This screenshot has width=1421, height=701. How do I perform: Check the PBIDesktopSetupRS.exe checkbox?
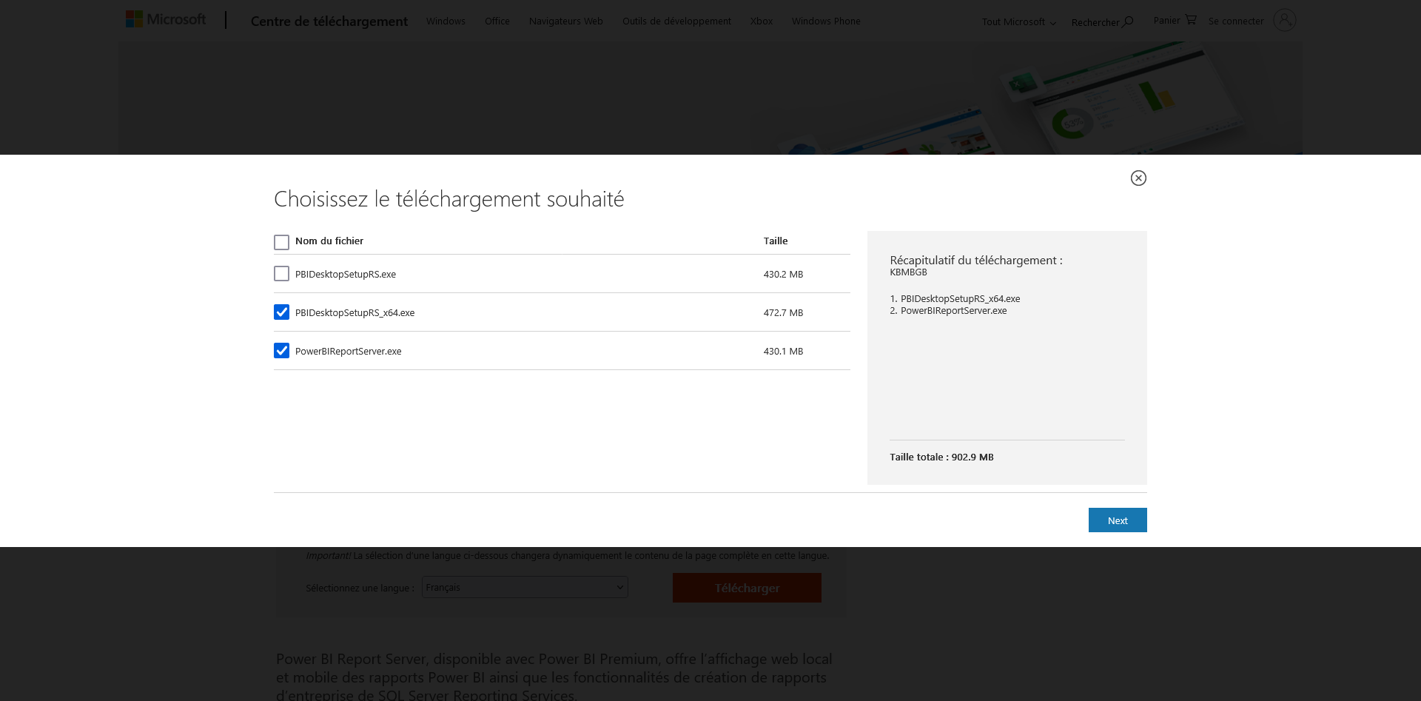click(x=281, y=274)
